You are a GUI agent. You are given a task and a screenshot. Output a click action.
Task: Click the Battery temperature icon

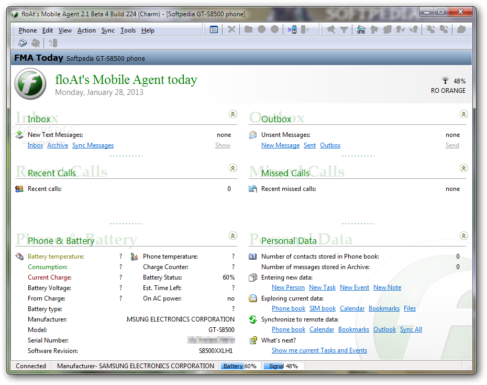click(19, 256)
